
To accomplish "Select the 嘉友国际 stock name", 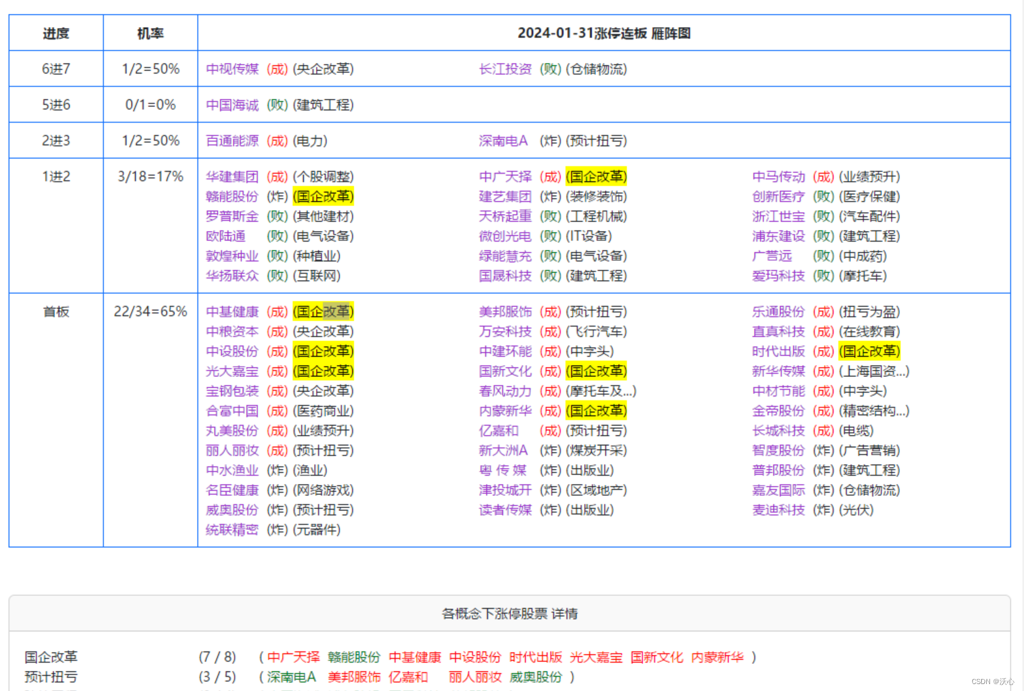I will 779,490.
